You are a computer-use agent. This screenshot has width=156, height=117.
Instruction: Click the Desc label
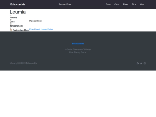click(12, 22)
